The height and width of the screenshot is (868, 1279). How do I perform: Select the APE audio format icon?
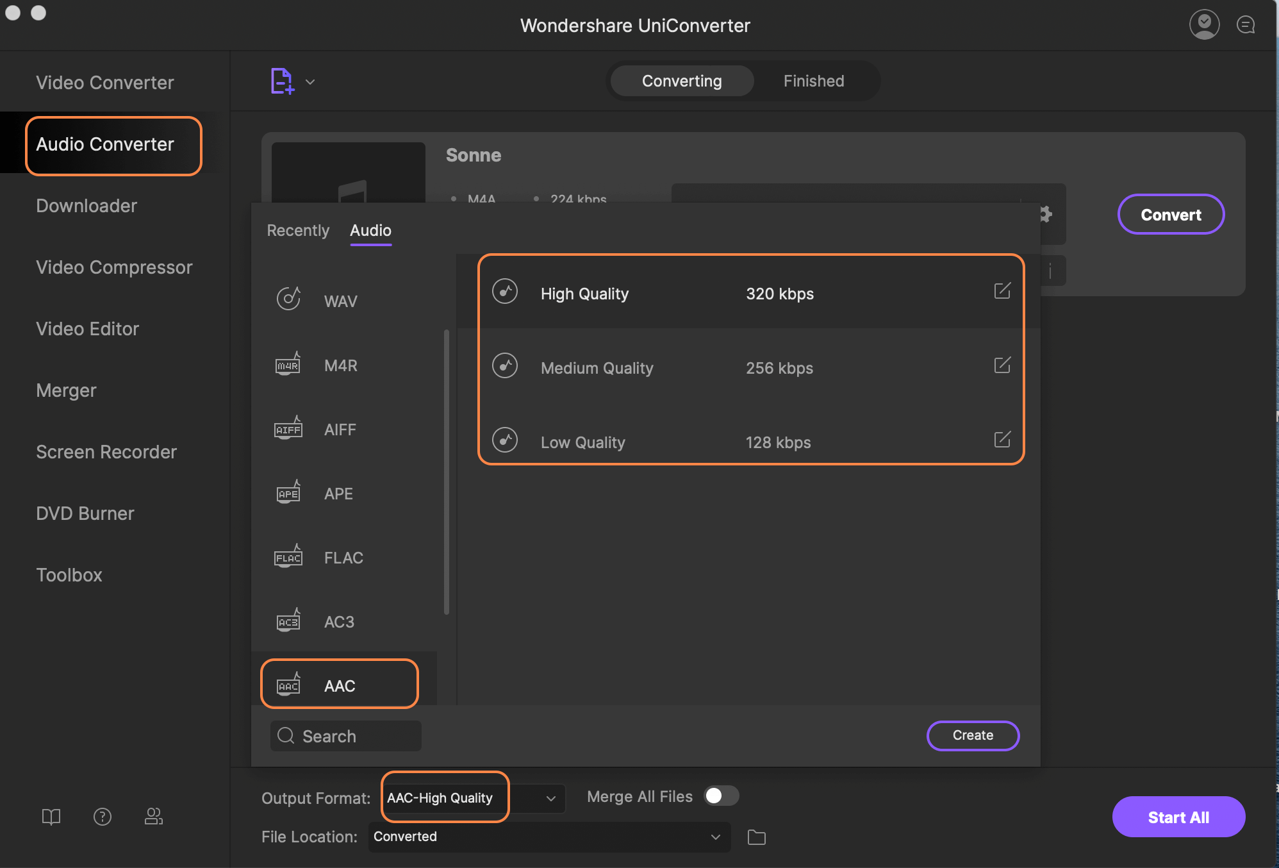288,493
